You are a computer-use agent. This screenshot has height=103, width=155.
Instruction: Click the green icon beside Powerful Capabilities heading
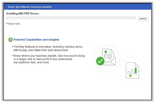click(x=10, y=39)
